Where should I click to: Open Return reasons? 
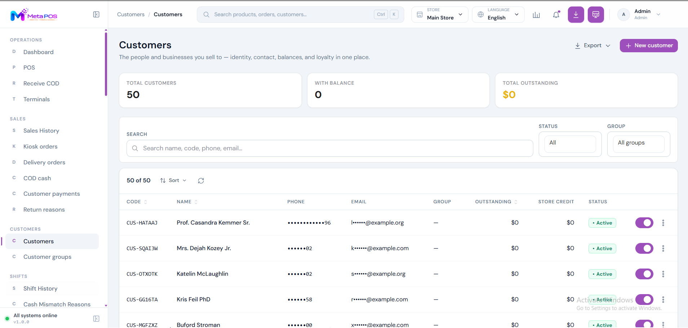point(52,210)
